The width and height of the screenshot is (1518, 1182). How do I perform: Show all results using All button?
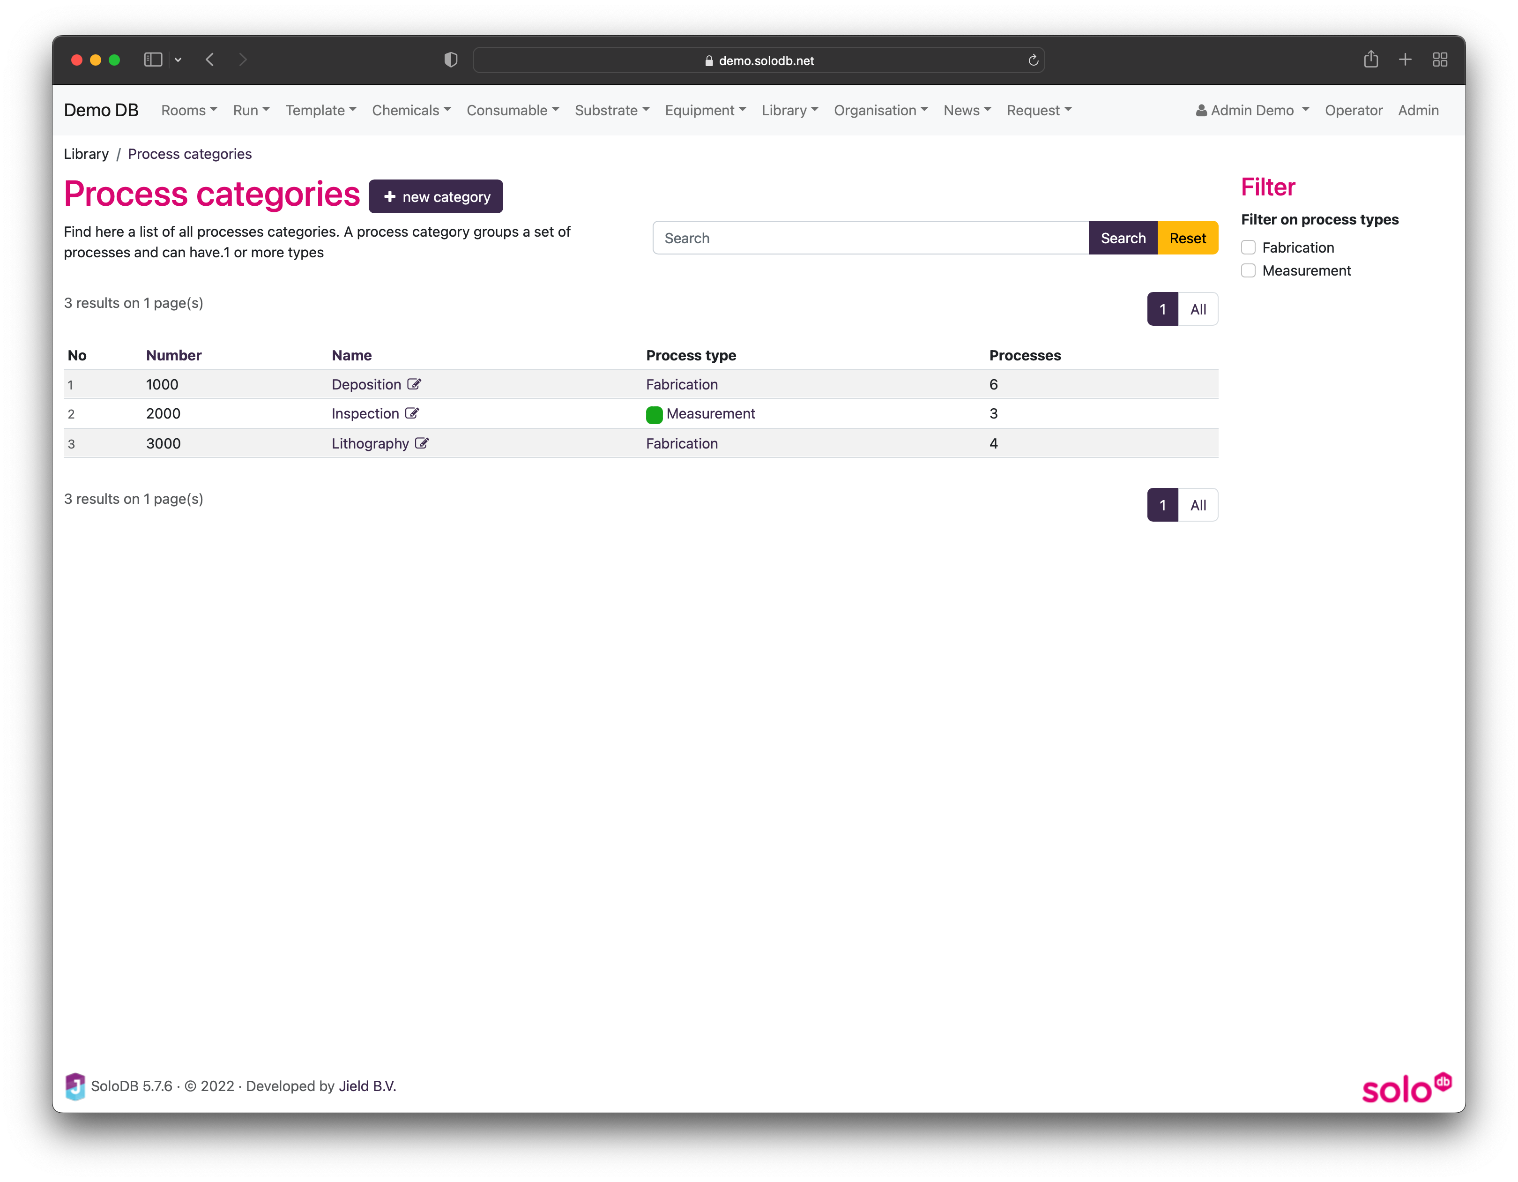(1197, 308)
